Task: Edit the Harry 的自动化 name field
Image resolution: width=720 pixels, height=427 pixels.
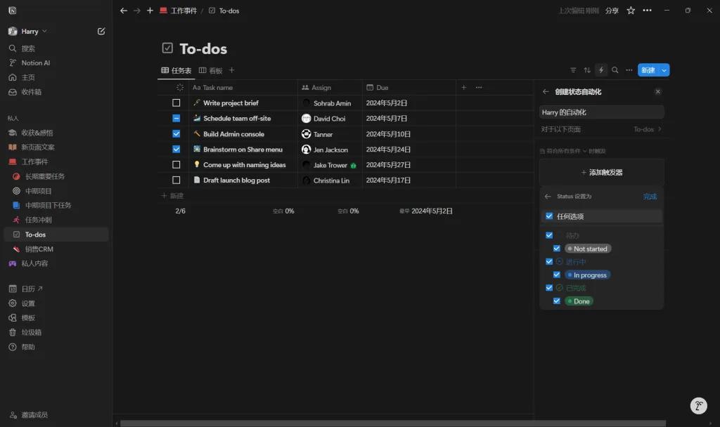Action: point(601,112)
